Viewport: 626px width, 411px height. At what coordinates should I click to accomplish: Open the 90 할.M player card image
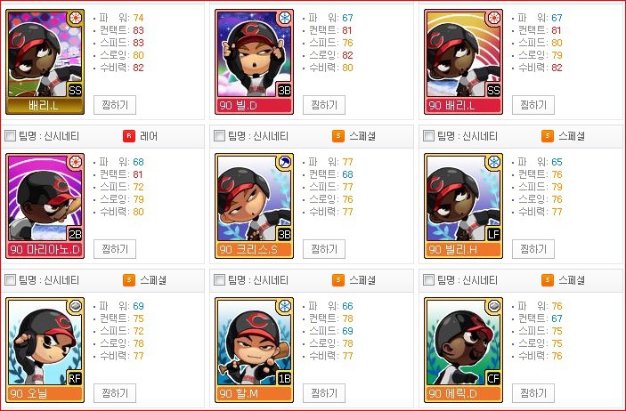coord(255,350)
